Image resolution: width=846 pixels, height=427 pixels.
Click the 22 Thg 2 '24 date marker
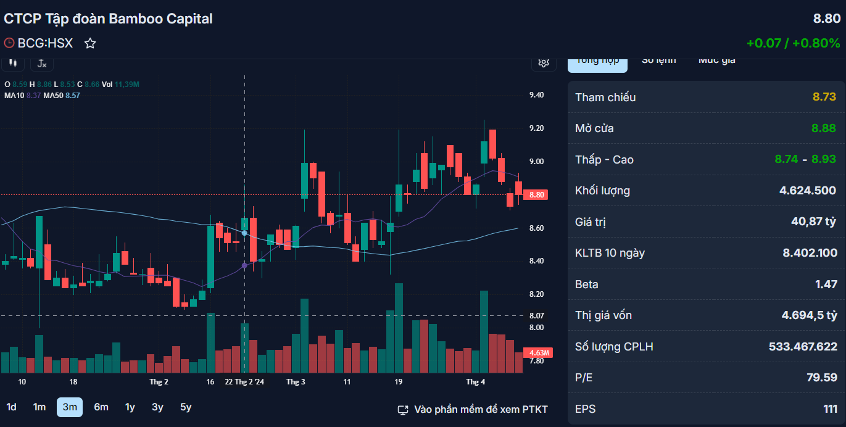[244, 382]
